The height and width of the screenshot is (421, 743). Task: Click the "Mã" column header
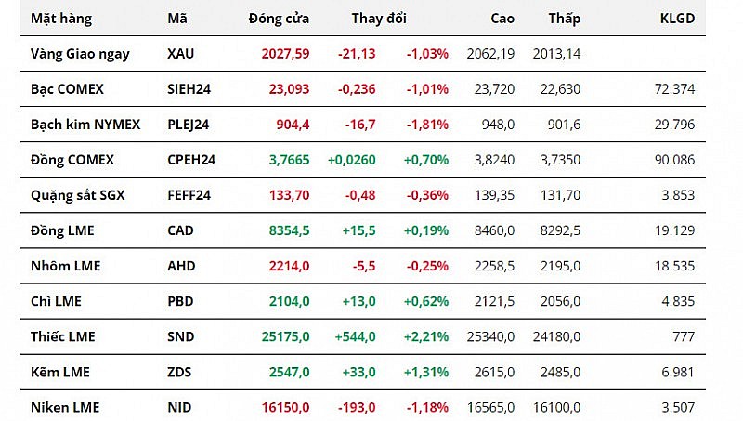click(176, 19)
